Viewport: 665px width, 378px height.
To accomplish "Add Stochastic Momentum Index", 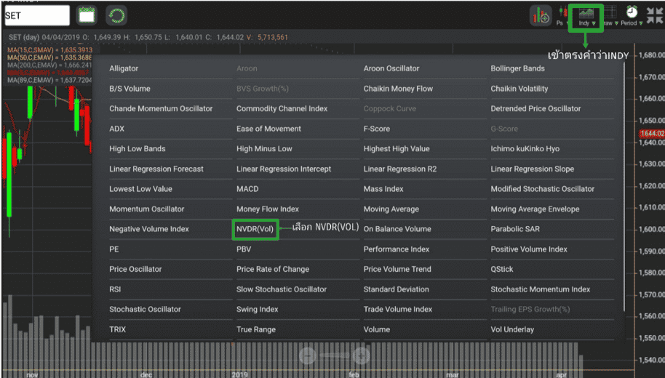I will click(541, 289).
